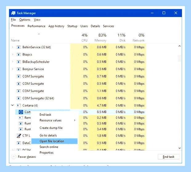Open the File menu
This screenshot has width=191, height=172.
[13, 20]
